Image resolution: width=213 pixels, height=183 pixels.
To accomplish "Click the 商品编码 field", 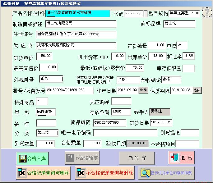I will tap(110, 123).
